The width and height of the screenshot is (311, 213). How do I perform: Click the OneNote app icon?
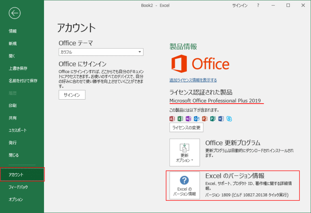click(x=188, y=119)
